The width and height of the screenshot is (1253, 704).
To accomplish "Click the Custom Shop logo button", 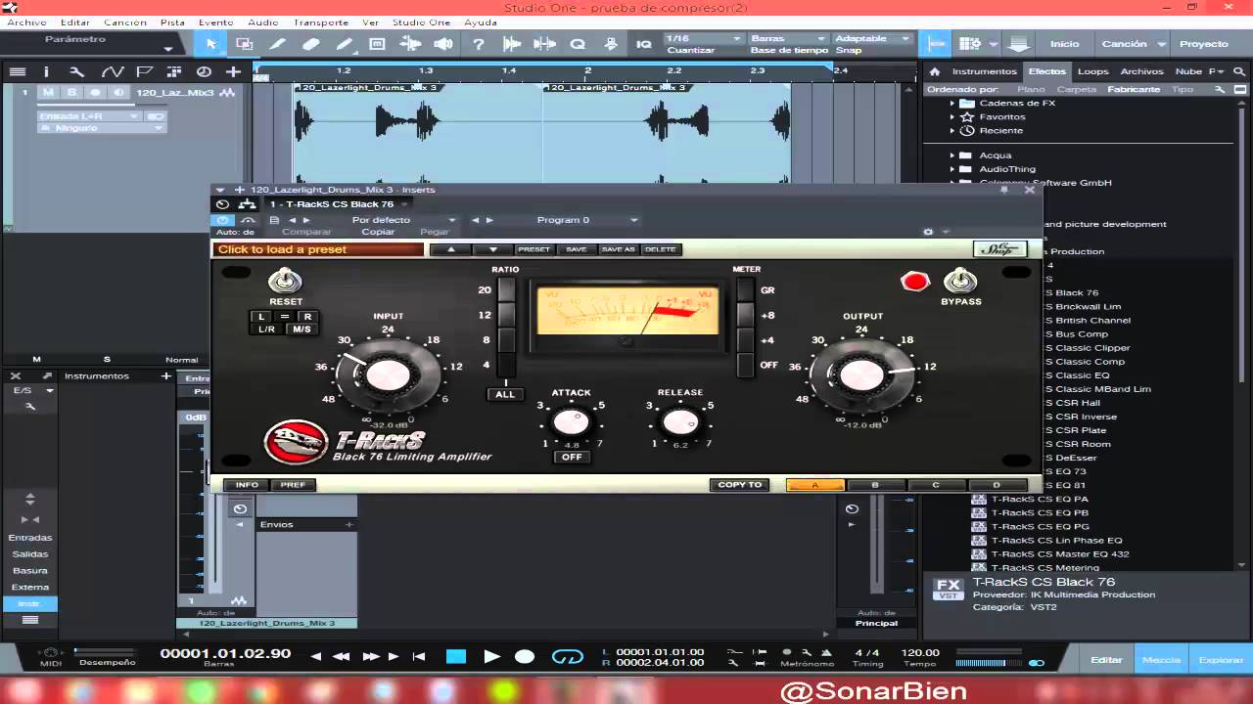I will point(999,248).
